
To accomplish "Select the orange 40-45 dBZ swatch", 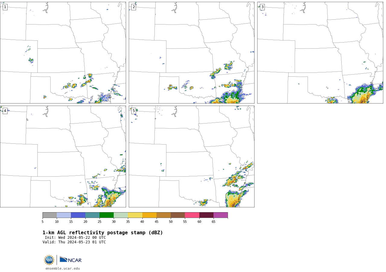I will 149,215.
